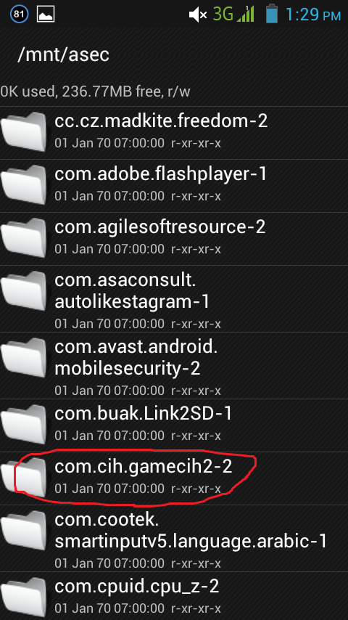Open the autolikestagram-1 folder icon
The width and height of the screenshot is (348, 620).
click(x=24, y=290)
